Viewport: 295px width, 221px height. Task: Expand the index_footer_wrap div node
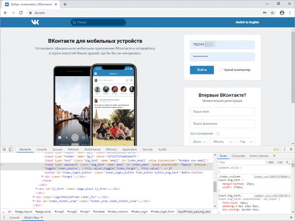[x=33, y=201]
